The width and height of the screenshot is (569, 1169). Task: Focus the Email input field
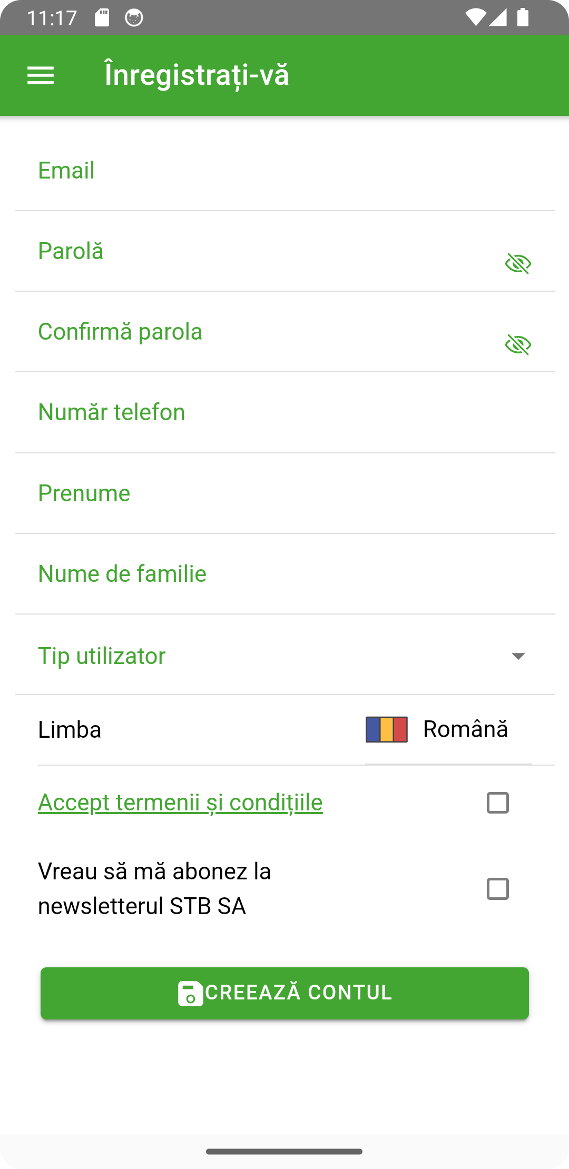click(284, 171)
